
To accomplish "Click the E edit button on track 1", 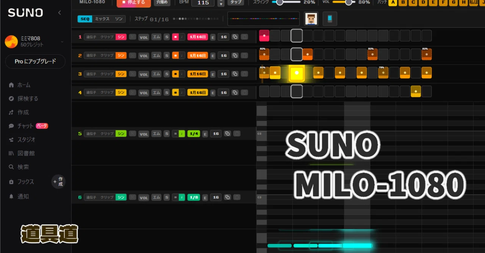I will [x=213, y=37].
